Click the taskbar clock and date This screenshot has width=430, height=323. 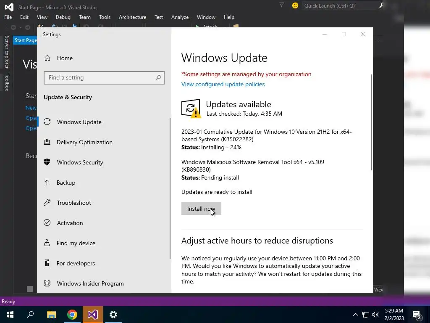coord(394,315)
